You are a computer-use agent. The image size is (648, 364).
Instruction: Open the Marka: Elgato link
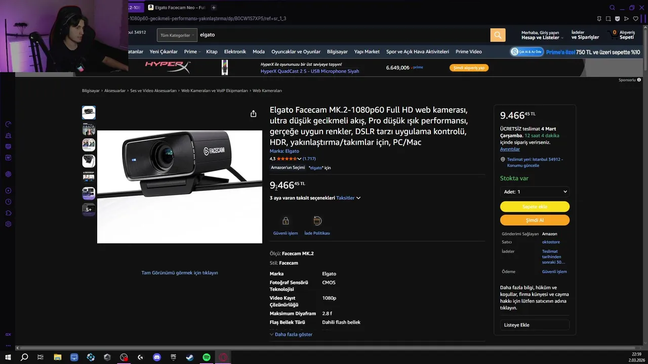[x=284, y=151]
